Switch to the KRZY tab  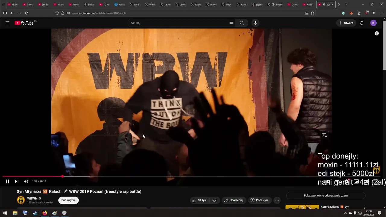(x=13, y=5)
